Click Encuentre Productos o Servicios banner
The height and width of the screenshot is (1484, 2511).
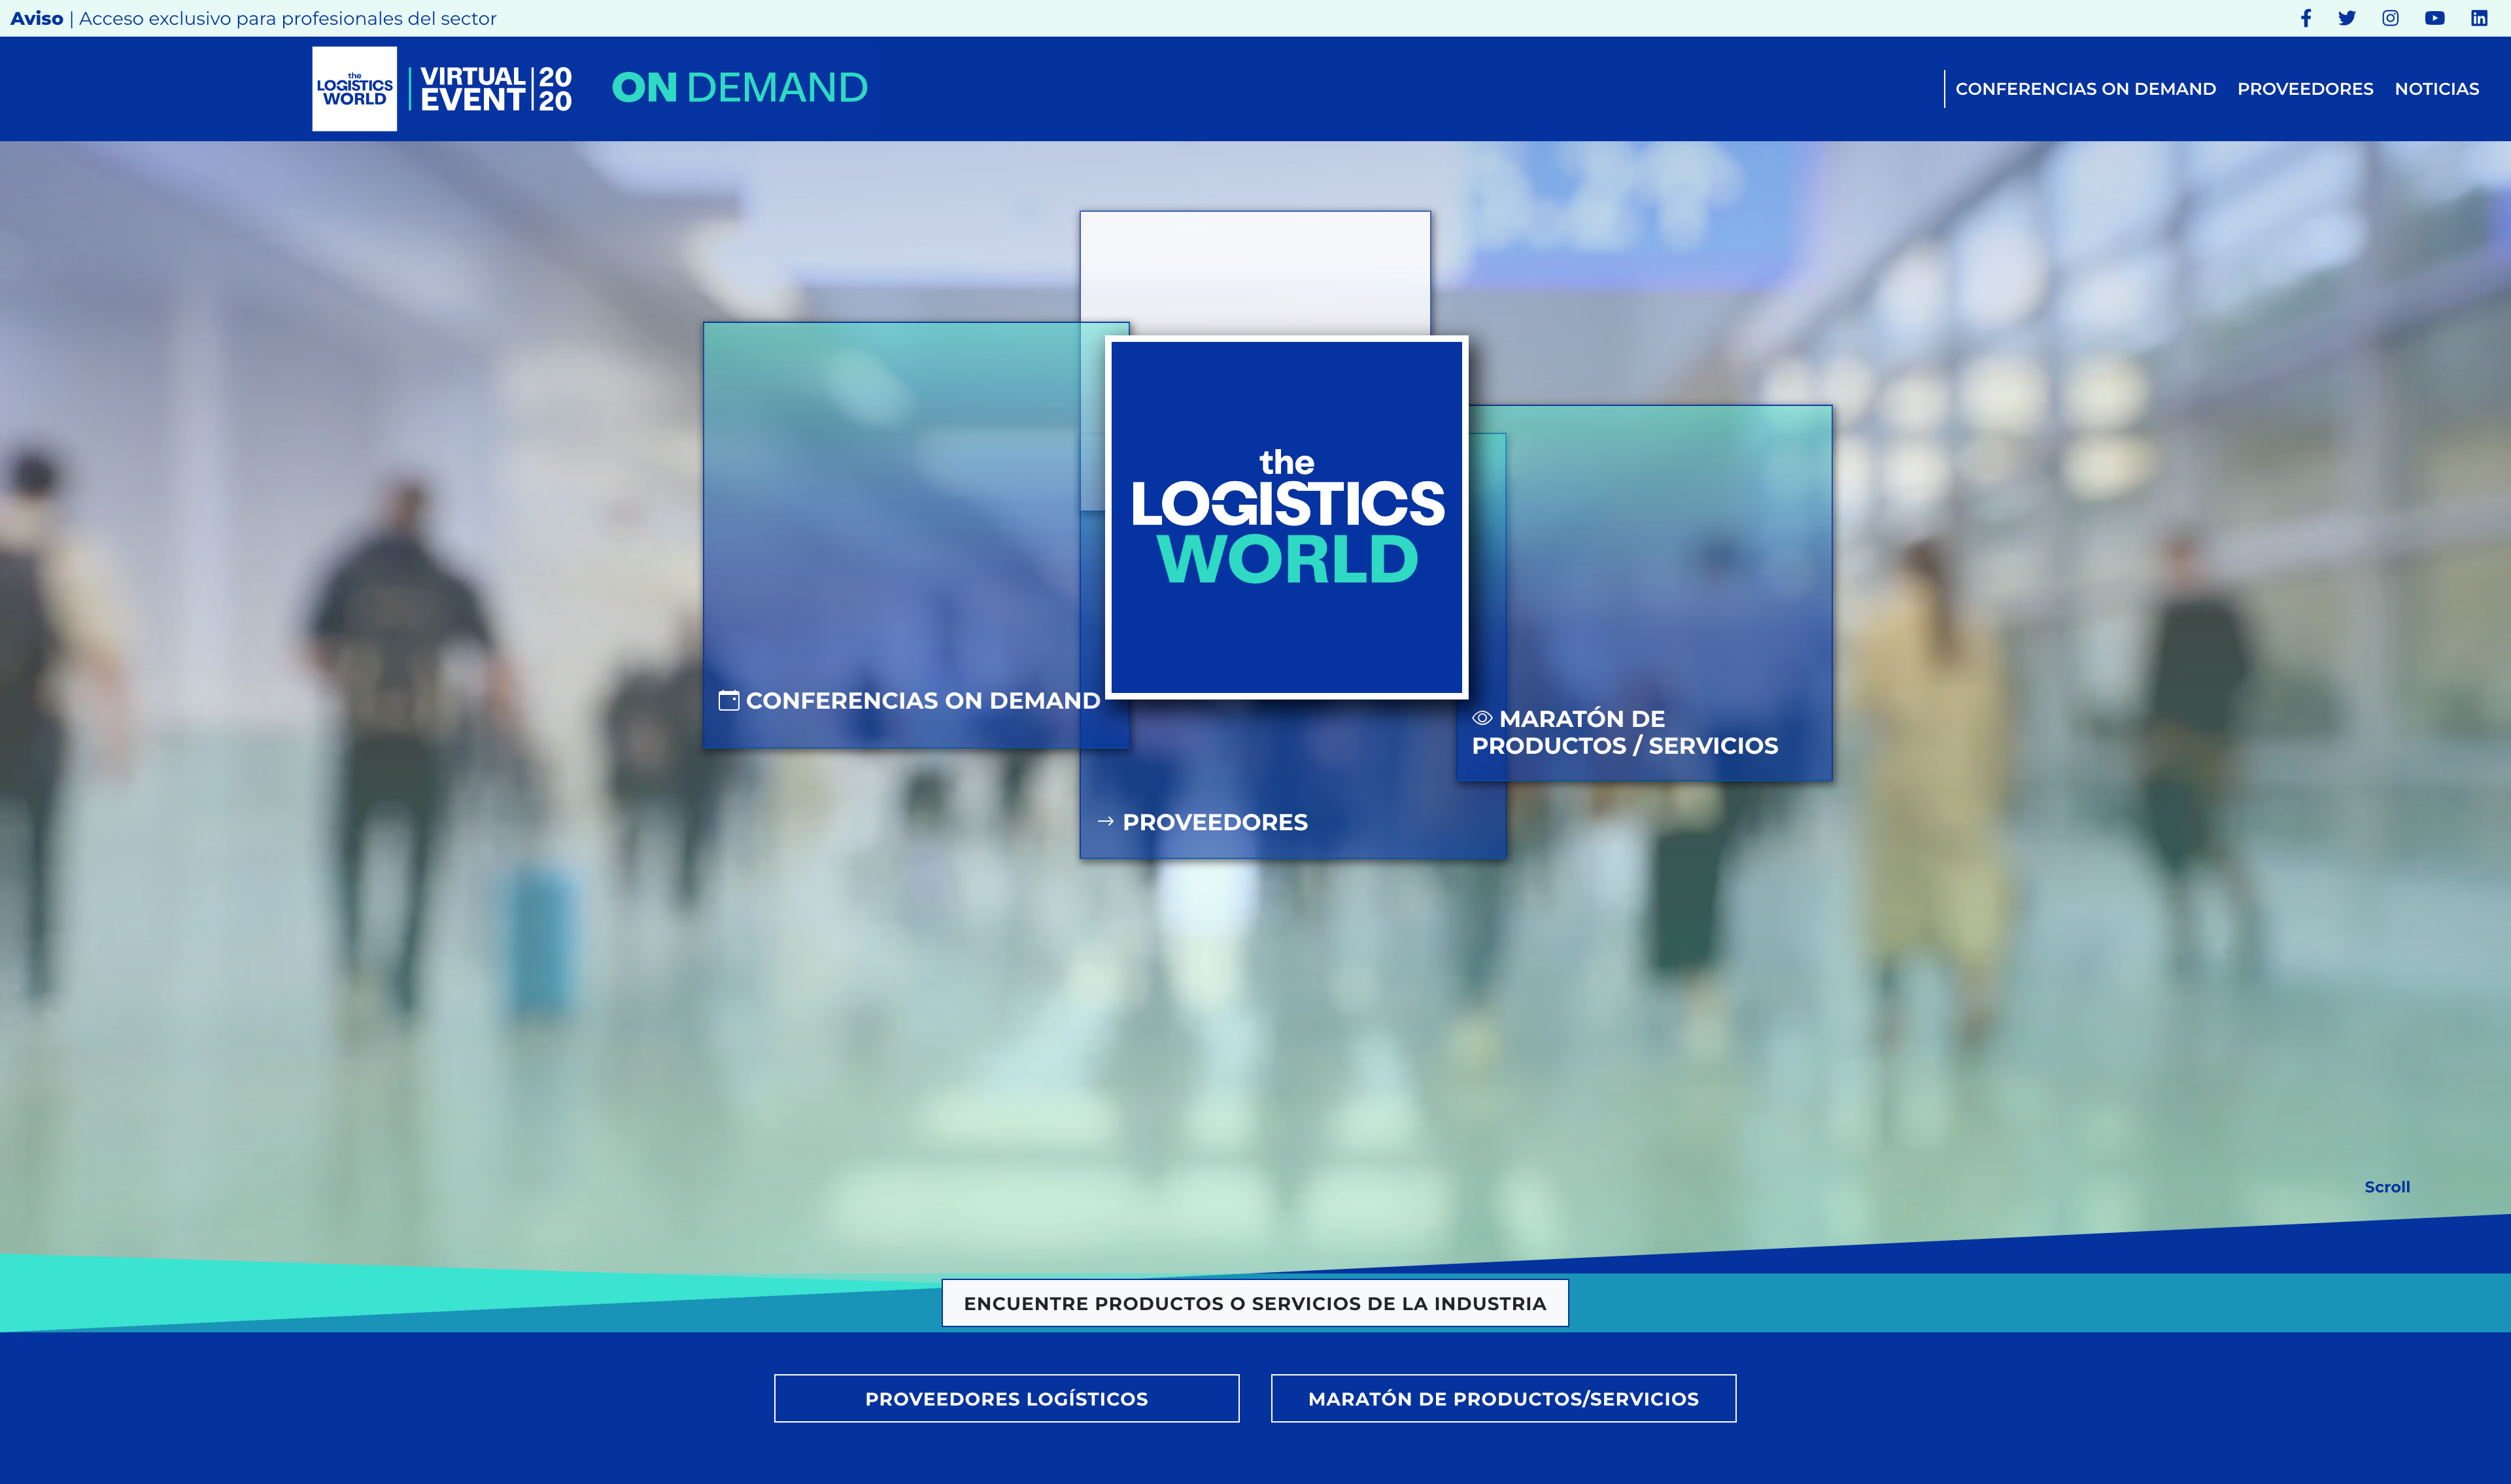point(1254,1303)
